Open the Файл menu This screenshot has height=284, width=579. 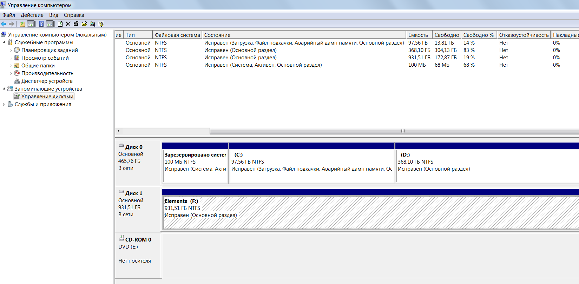(9, 15)
